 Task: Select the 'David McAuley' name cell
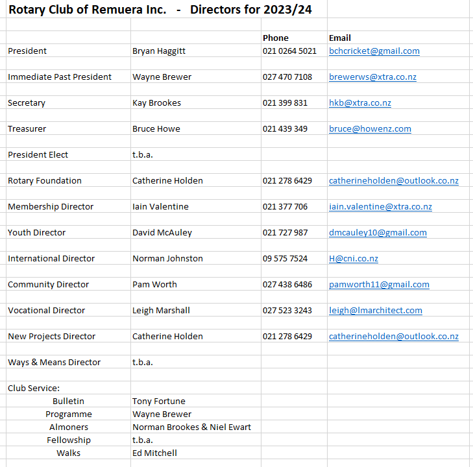[x=196, y=232]
